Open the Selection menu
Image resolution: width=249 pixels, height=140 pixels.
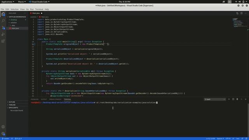point(15,9)
